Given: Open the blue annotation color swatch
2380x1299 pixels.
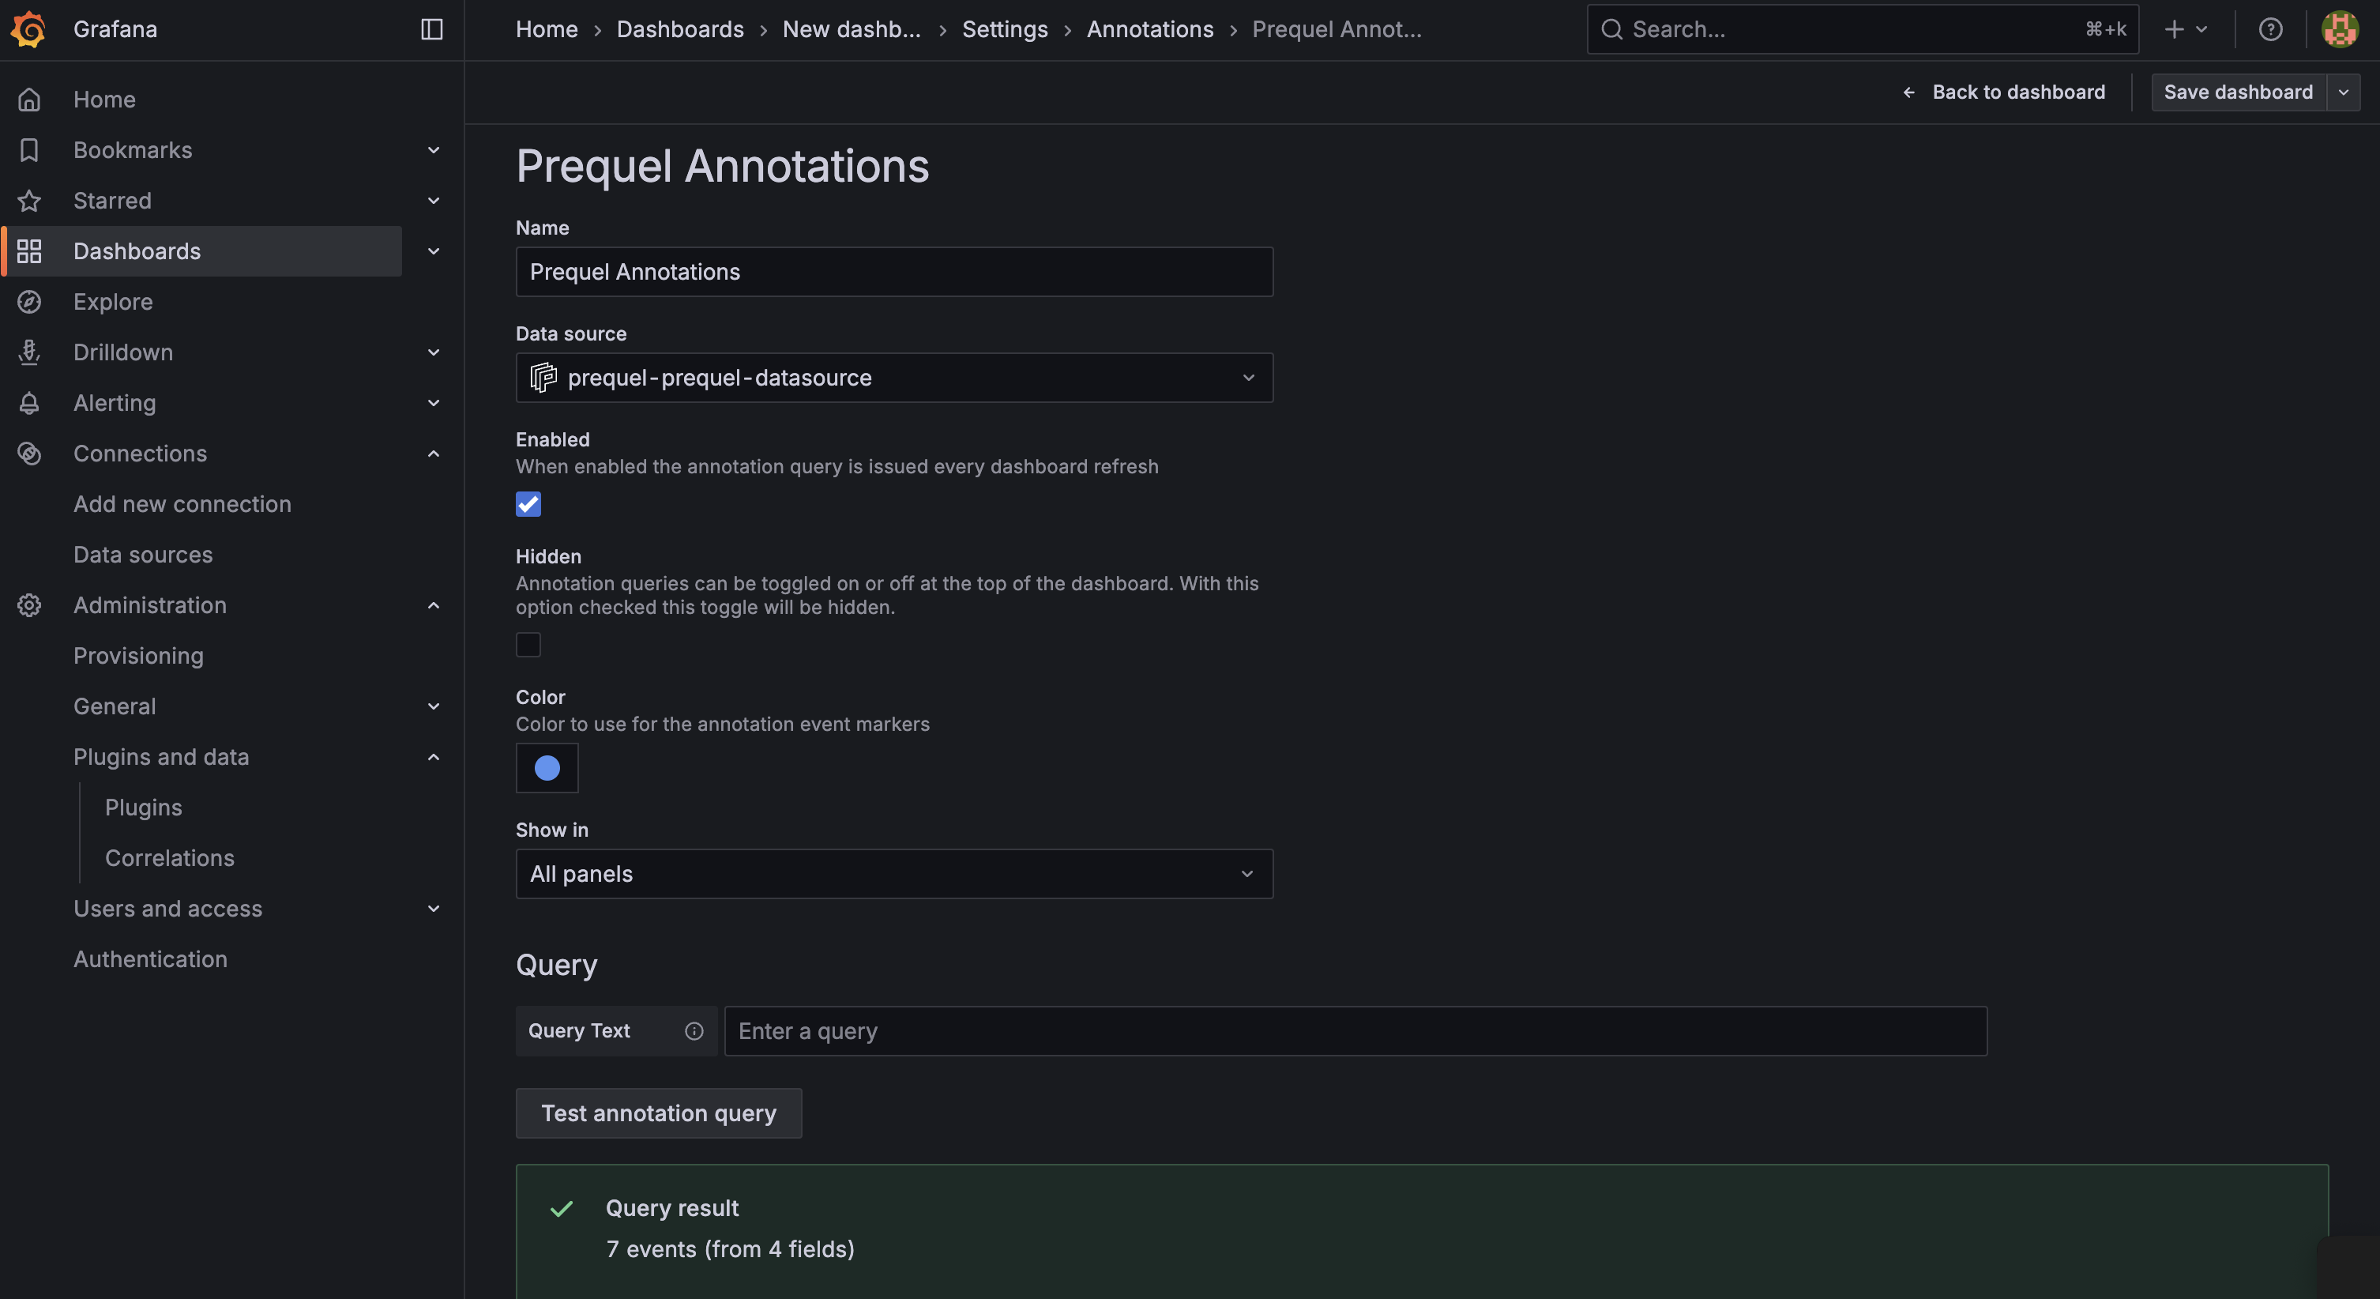Looking at the screenshot, I should click(x=547, y=768).
